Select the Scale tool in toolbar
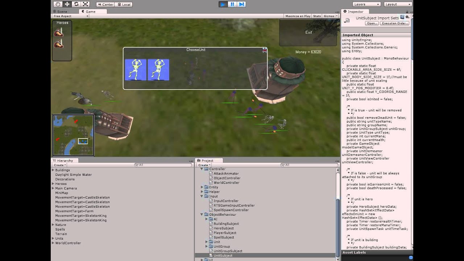 pyautogui.click(x=85, y=4)
